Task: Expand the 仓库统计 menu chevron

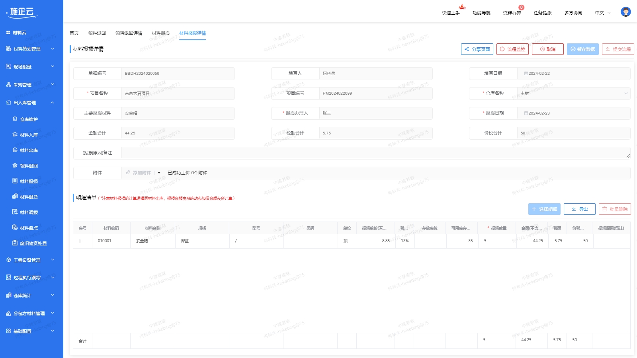Action: coord(52,295)
